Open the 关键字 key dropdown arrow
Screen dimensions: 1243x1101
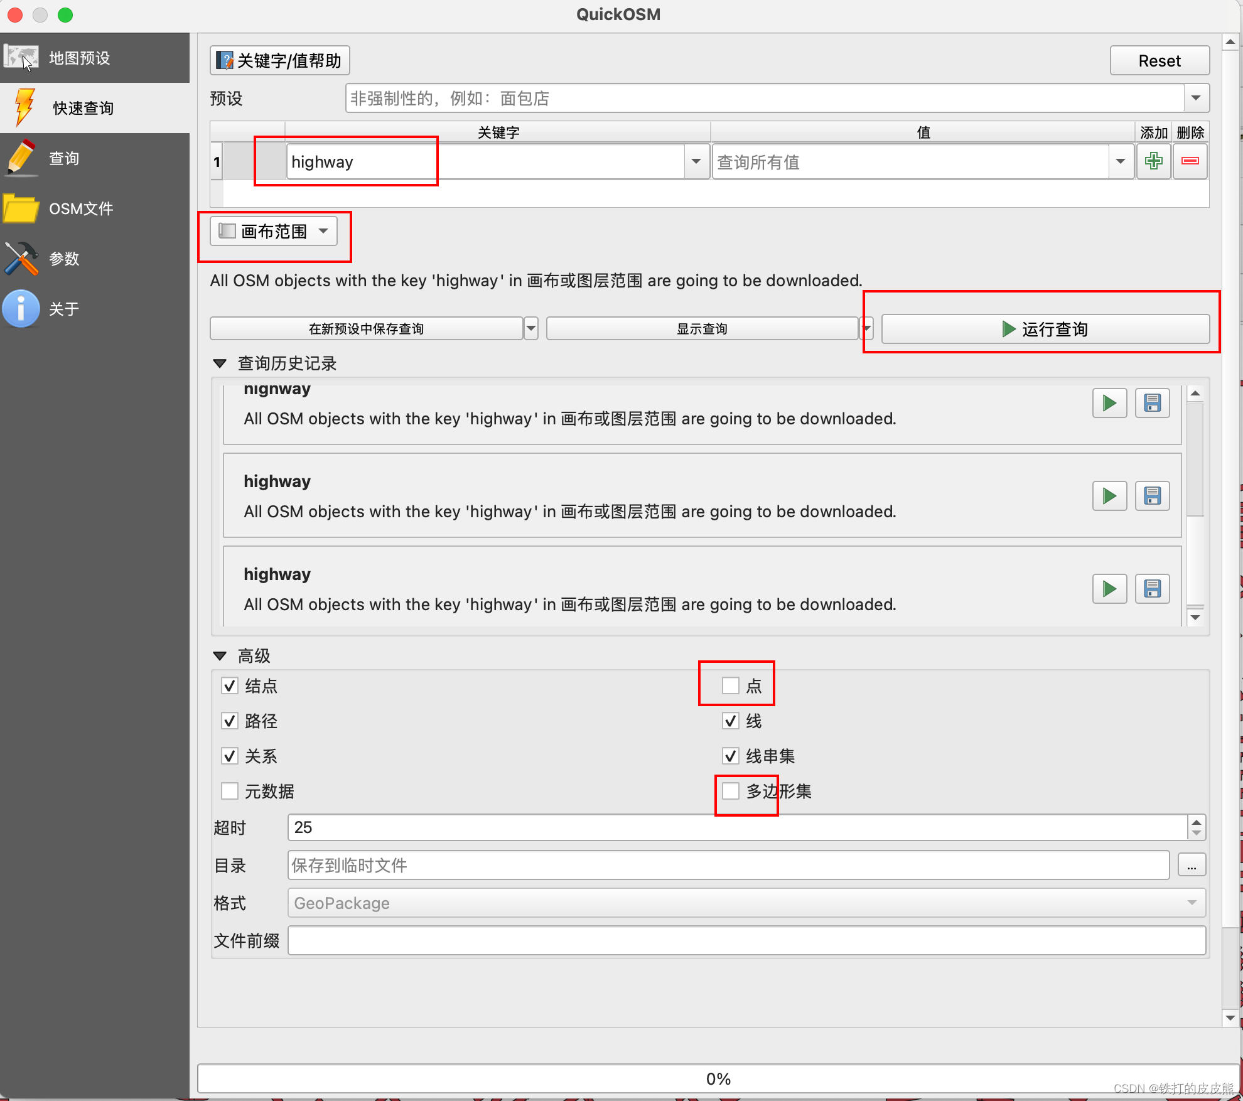(x=696, y=162)
